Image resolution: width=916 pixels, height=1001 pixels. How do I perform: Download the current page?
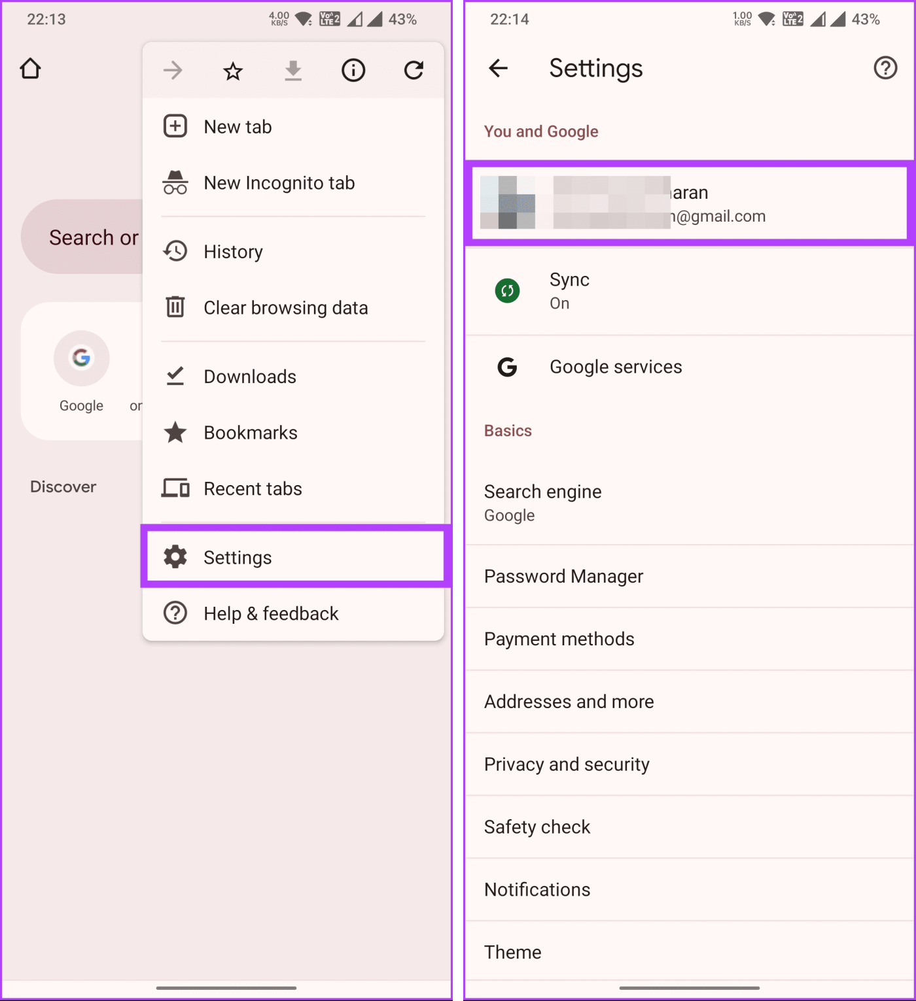(x=292, y=70)
